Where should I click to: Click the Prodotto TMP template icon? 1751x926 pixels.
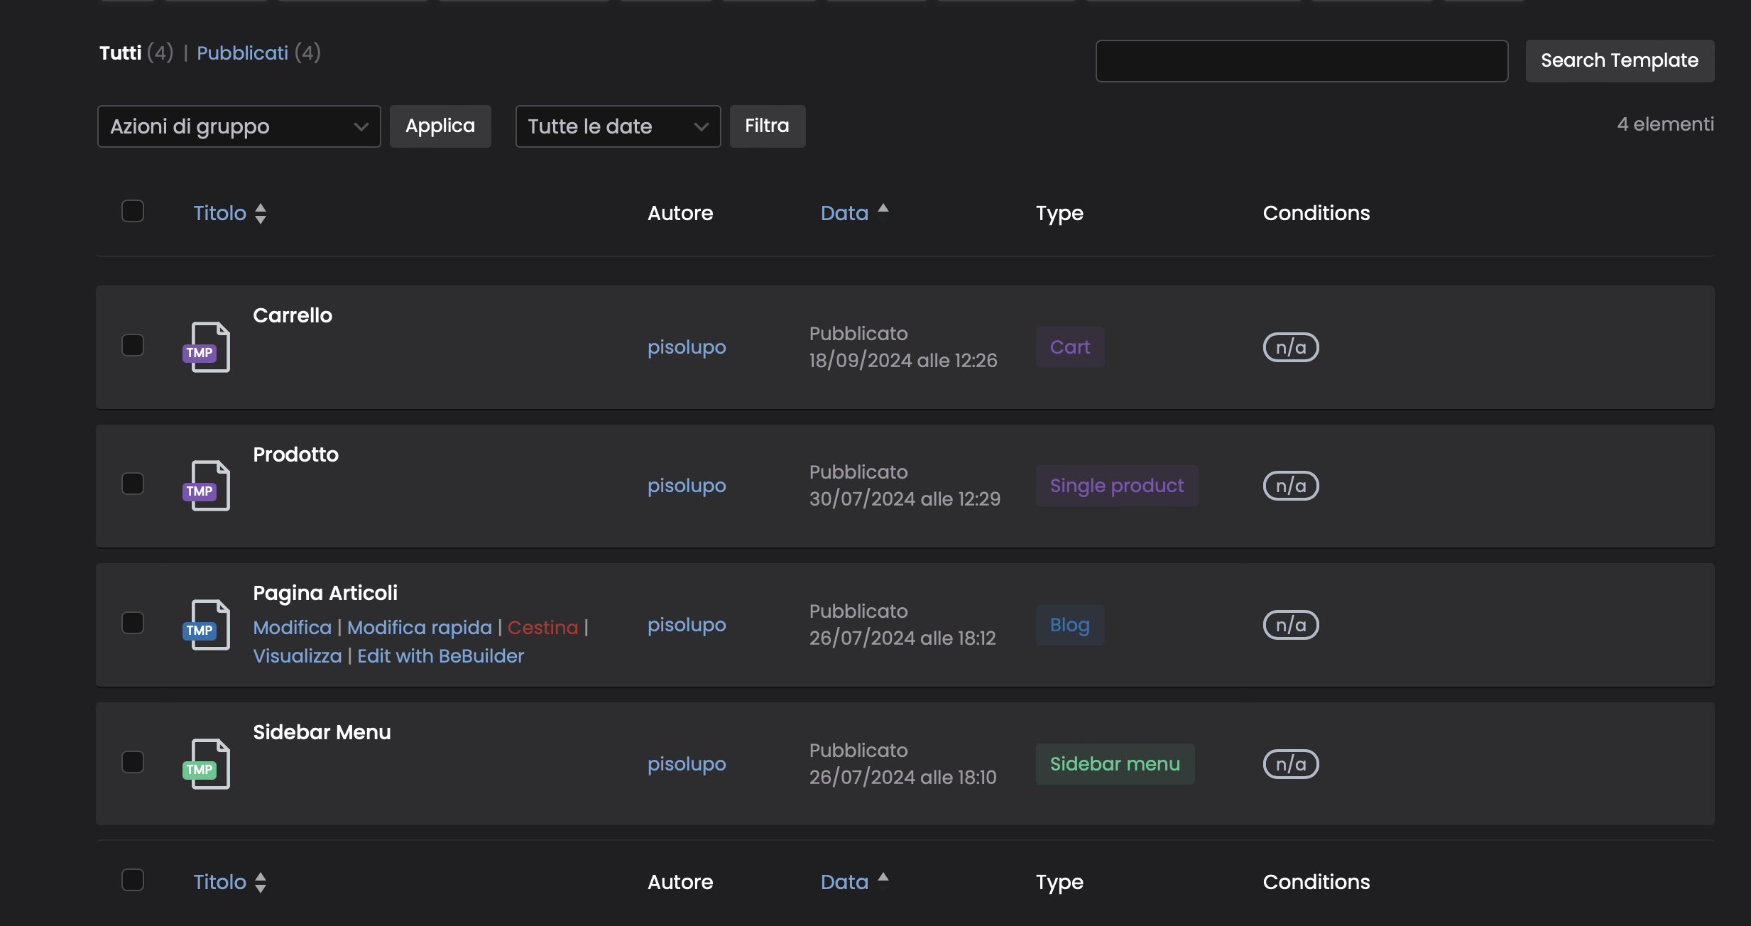point(207,486)
